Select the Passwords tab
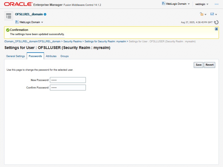The image size is (223, 167). (35, 56)
